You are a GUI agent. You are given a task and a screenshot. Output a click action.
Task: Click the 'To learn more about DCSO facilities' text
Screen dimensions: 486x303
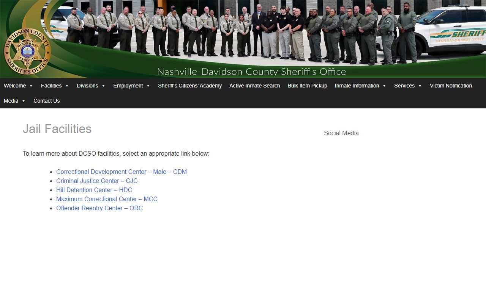116,153
